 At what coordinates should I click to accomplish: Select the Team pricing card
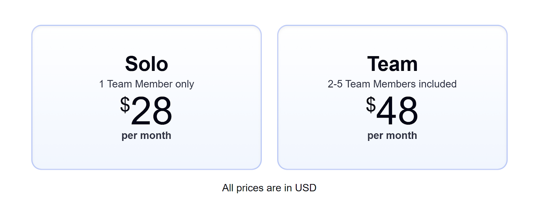[x=392, y=155]
